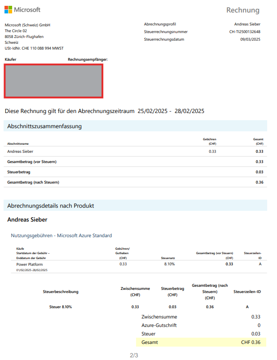Click the 'Steuerrechnungsdatum' label
277x360 pixels.
164,39
